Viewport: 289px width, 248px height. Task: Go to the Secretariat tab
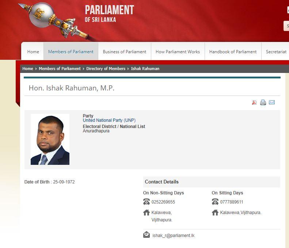[x=276, y=52]
